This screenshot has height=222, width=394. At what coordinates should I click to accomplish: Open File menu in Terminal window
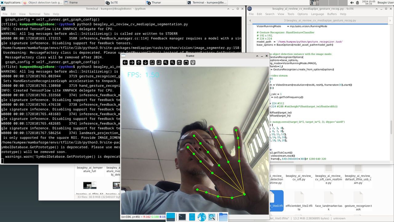pos(5,14)
